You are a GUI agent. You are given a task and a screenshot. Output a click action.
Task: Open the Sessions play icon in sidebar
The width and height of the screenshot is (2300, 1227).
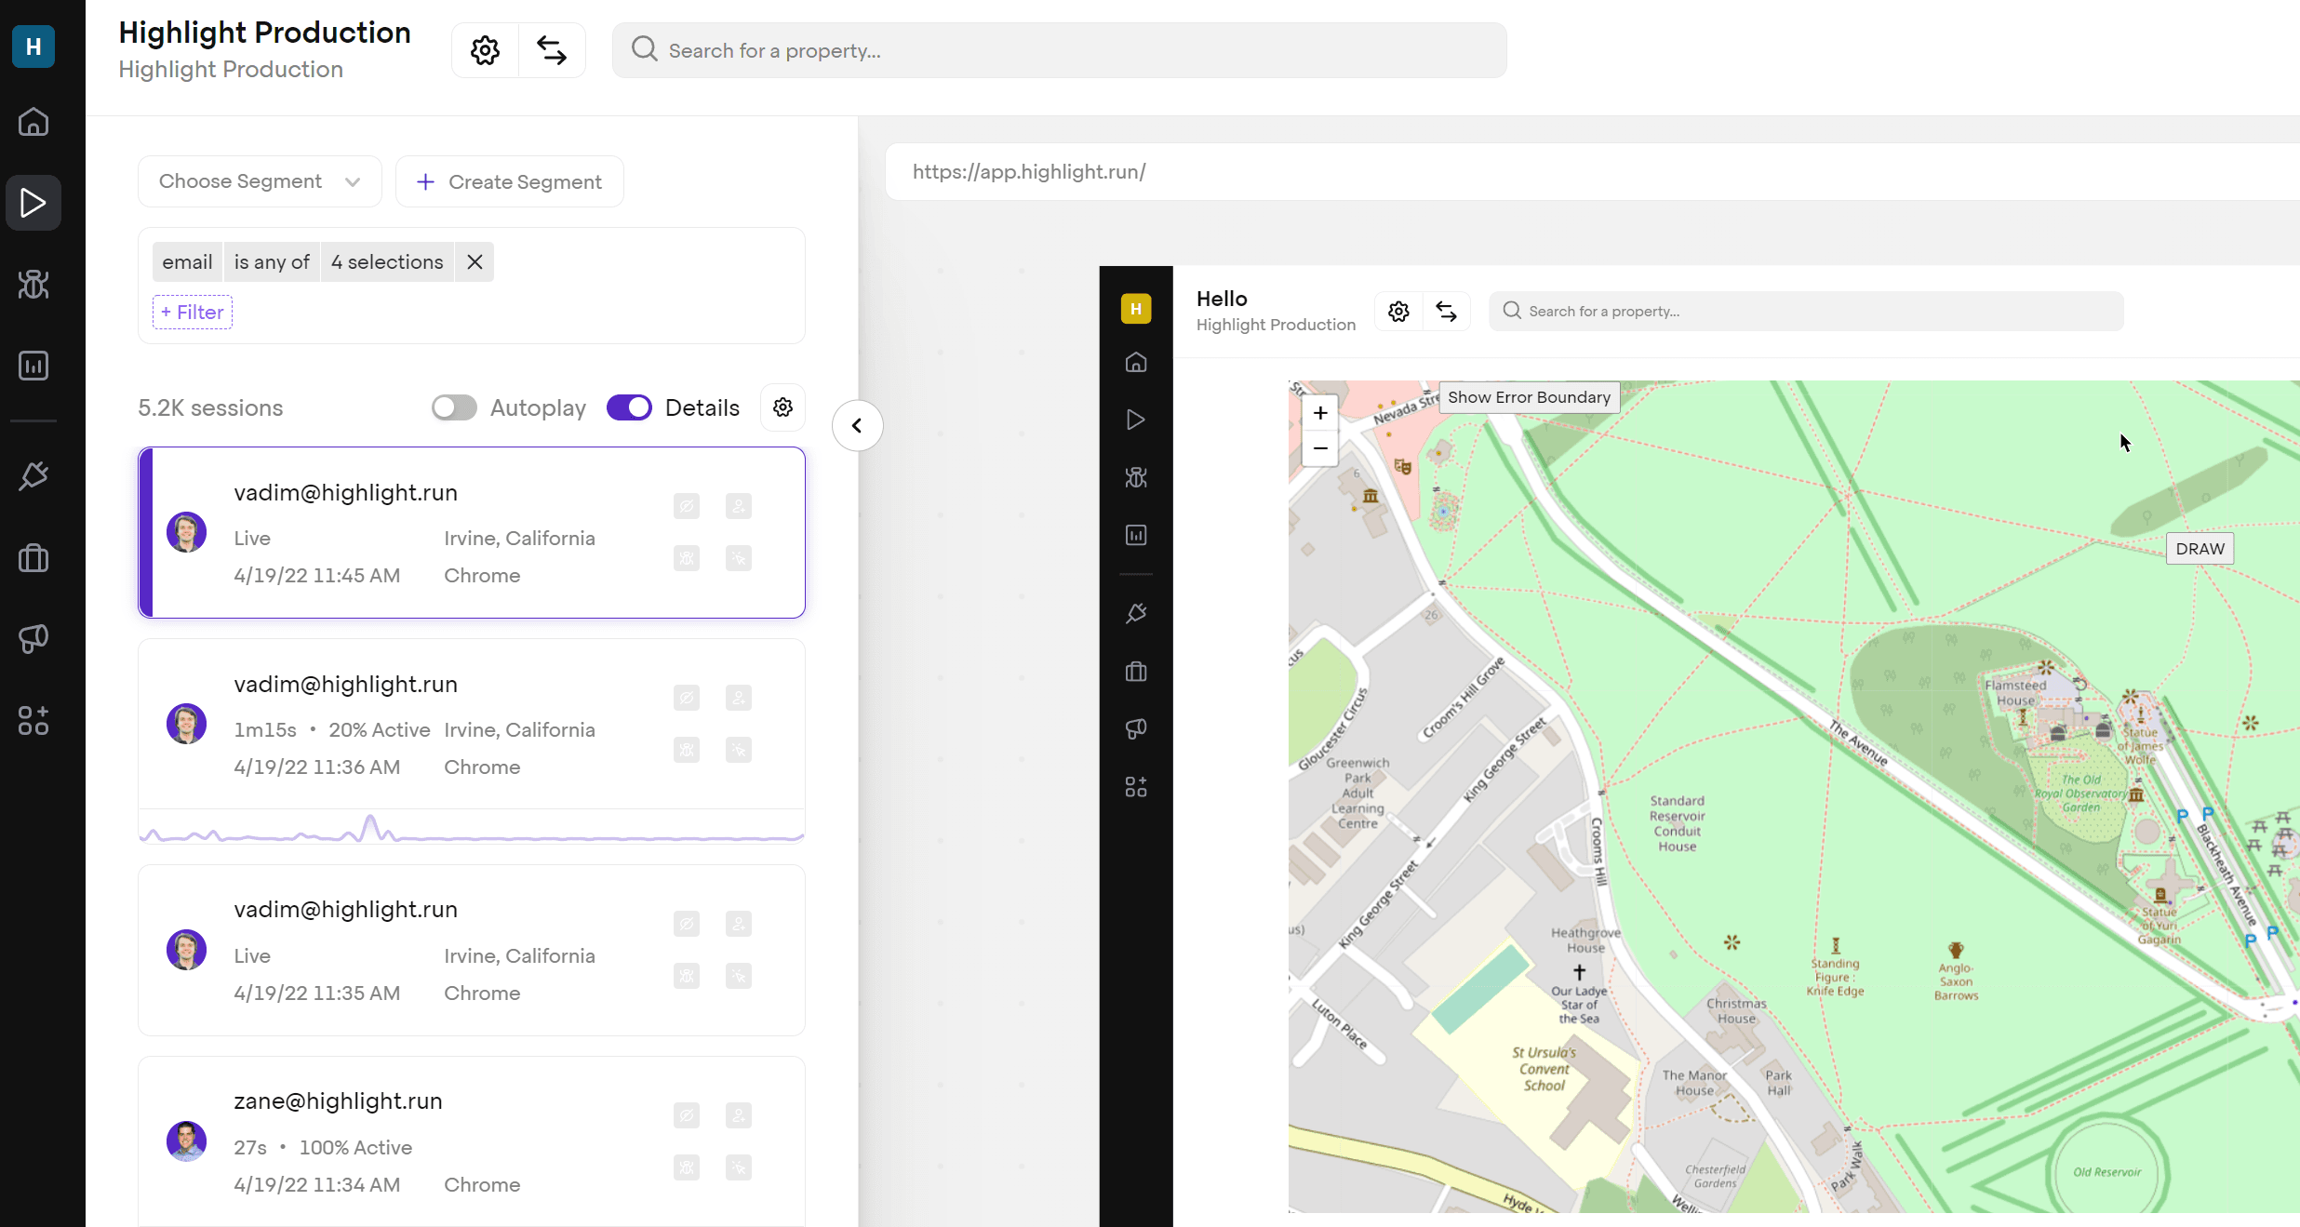pyautogui.click(x=33, y=203)
